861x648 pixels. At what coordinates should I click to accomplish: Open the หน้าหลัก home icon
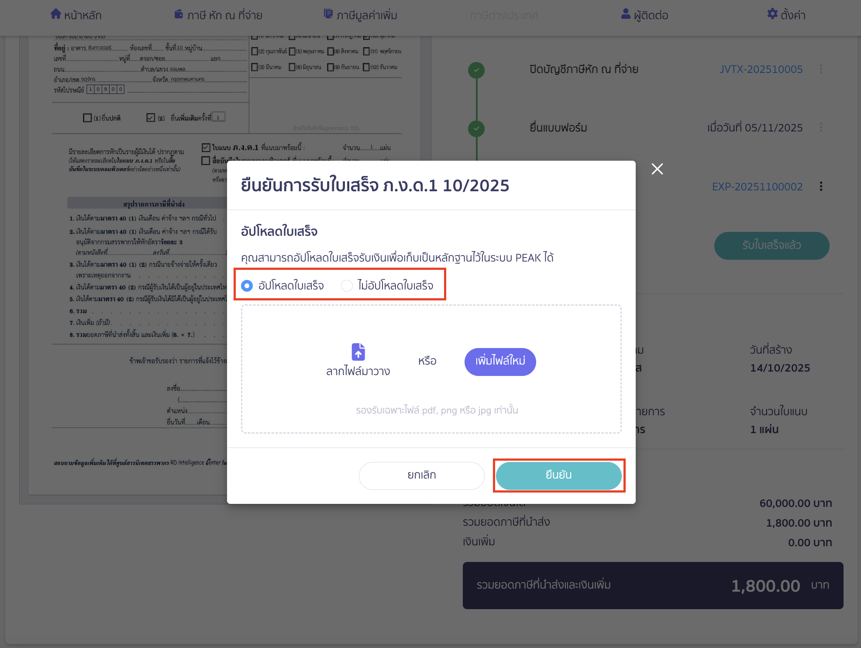pos(56,14)
